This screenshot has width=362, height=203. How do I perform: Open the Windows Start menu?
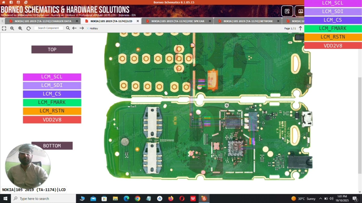(x=5, y=198)
